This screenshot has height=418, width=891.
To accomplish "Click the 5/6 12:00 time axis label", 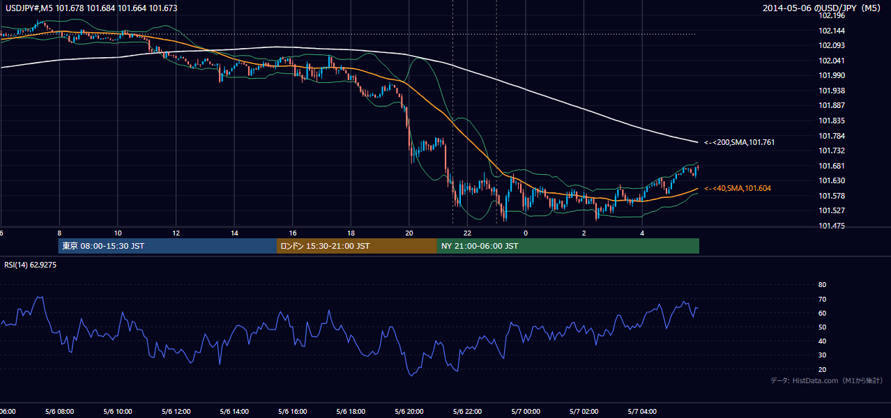I will click(176, 412).
